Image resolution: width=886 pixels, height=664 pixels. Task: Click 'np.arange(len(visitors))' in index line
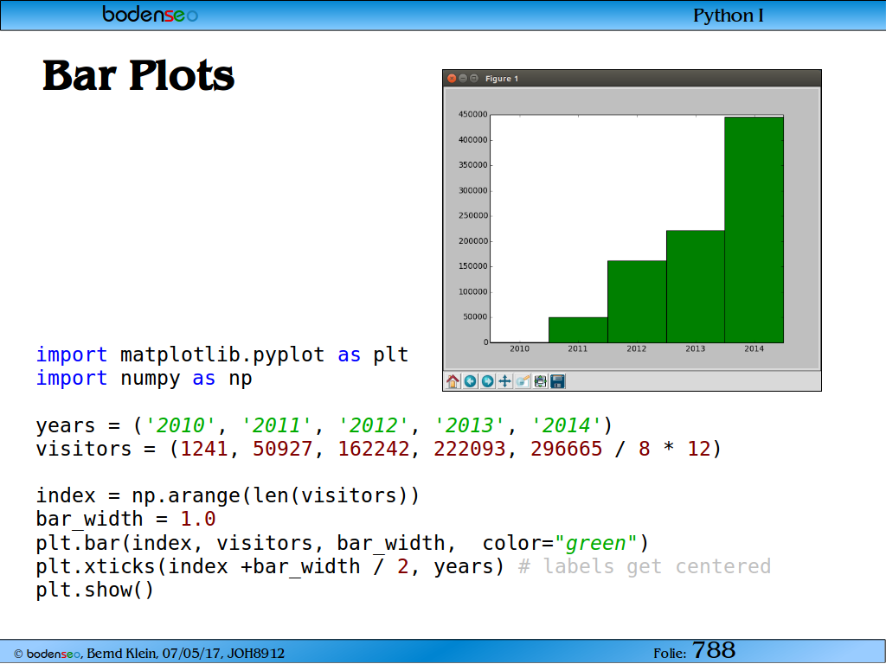[276, 495]
